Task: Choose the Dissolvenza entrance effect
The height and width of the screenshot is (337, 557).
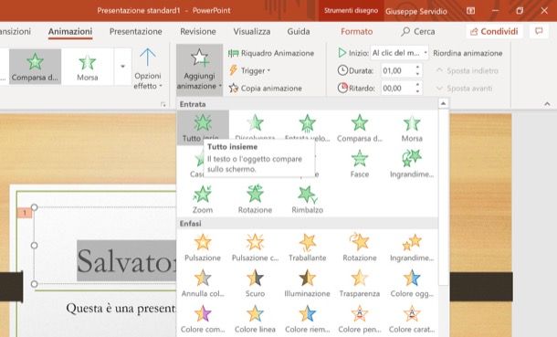Action: coord(255,127)
